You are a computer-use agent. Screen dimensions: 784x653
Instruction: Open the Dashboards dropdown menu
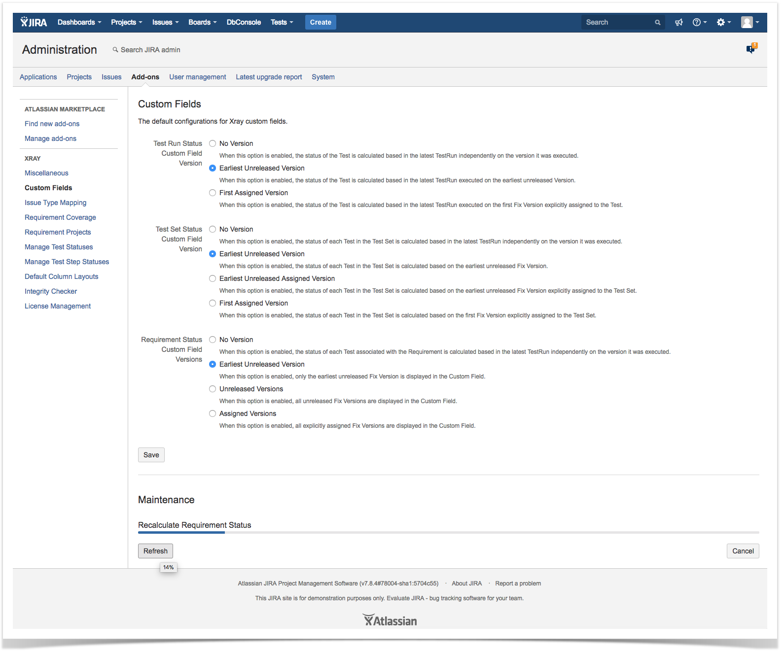(79, 22)
